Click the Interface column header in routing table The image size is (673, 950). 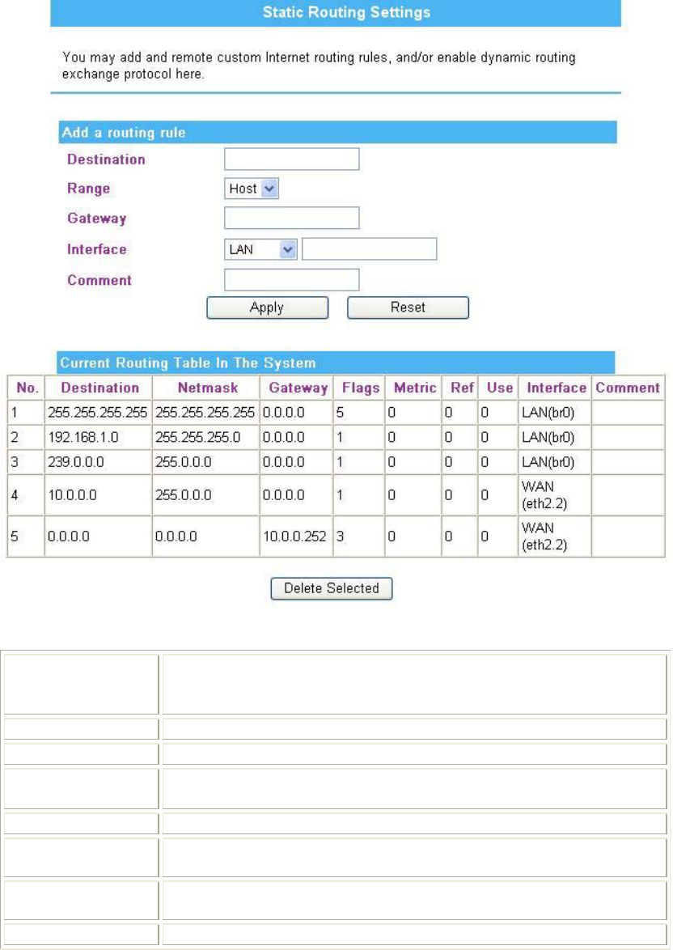[555, 388]
